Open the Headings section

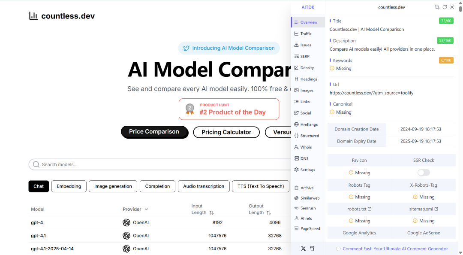coord(308,79)
